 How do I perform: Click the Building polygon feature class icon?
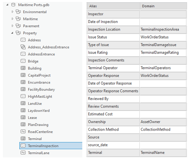point(23,68)
